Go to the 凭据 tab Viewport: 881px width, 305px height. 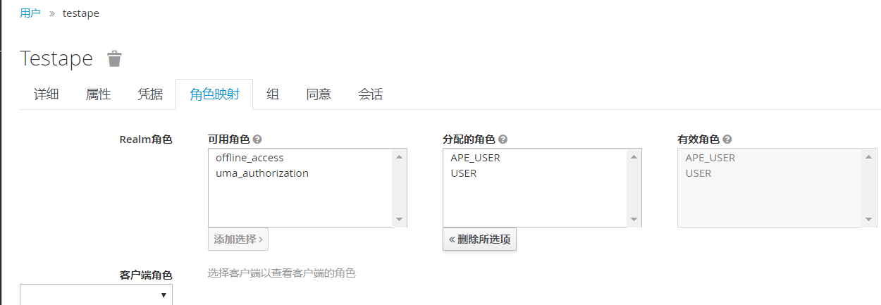pyautogui.click(x=150, y=94)
